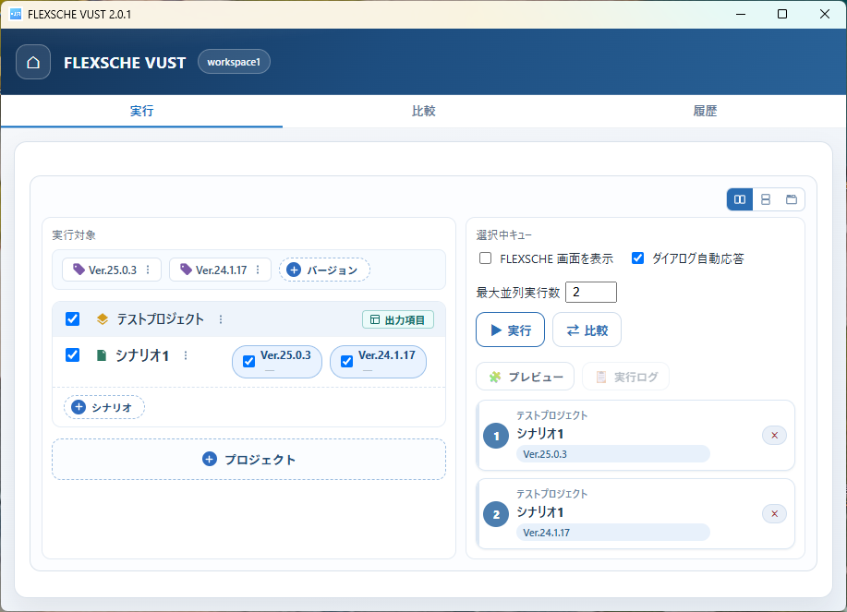The height and width of the screenshot is (612, 847).
Task: Close the FLEXSCHE VUST window
Action: (x=824, y=14)
